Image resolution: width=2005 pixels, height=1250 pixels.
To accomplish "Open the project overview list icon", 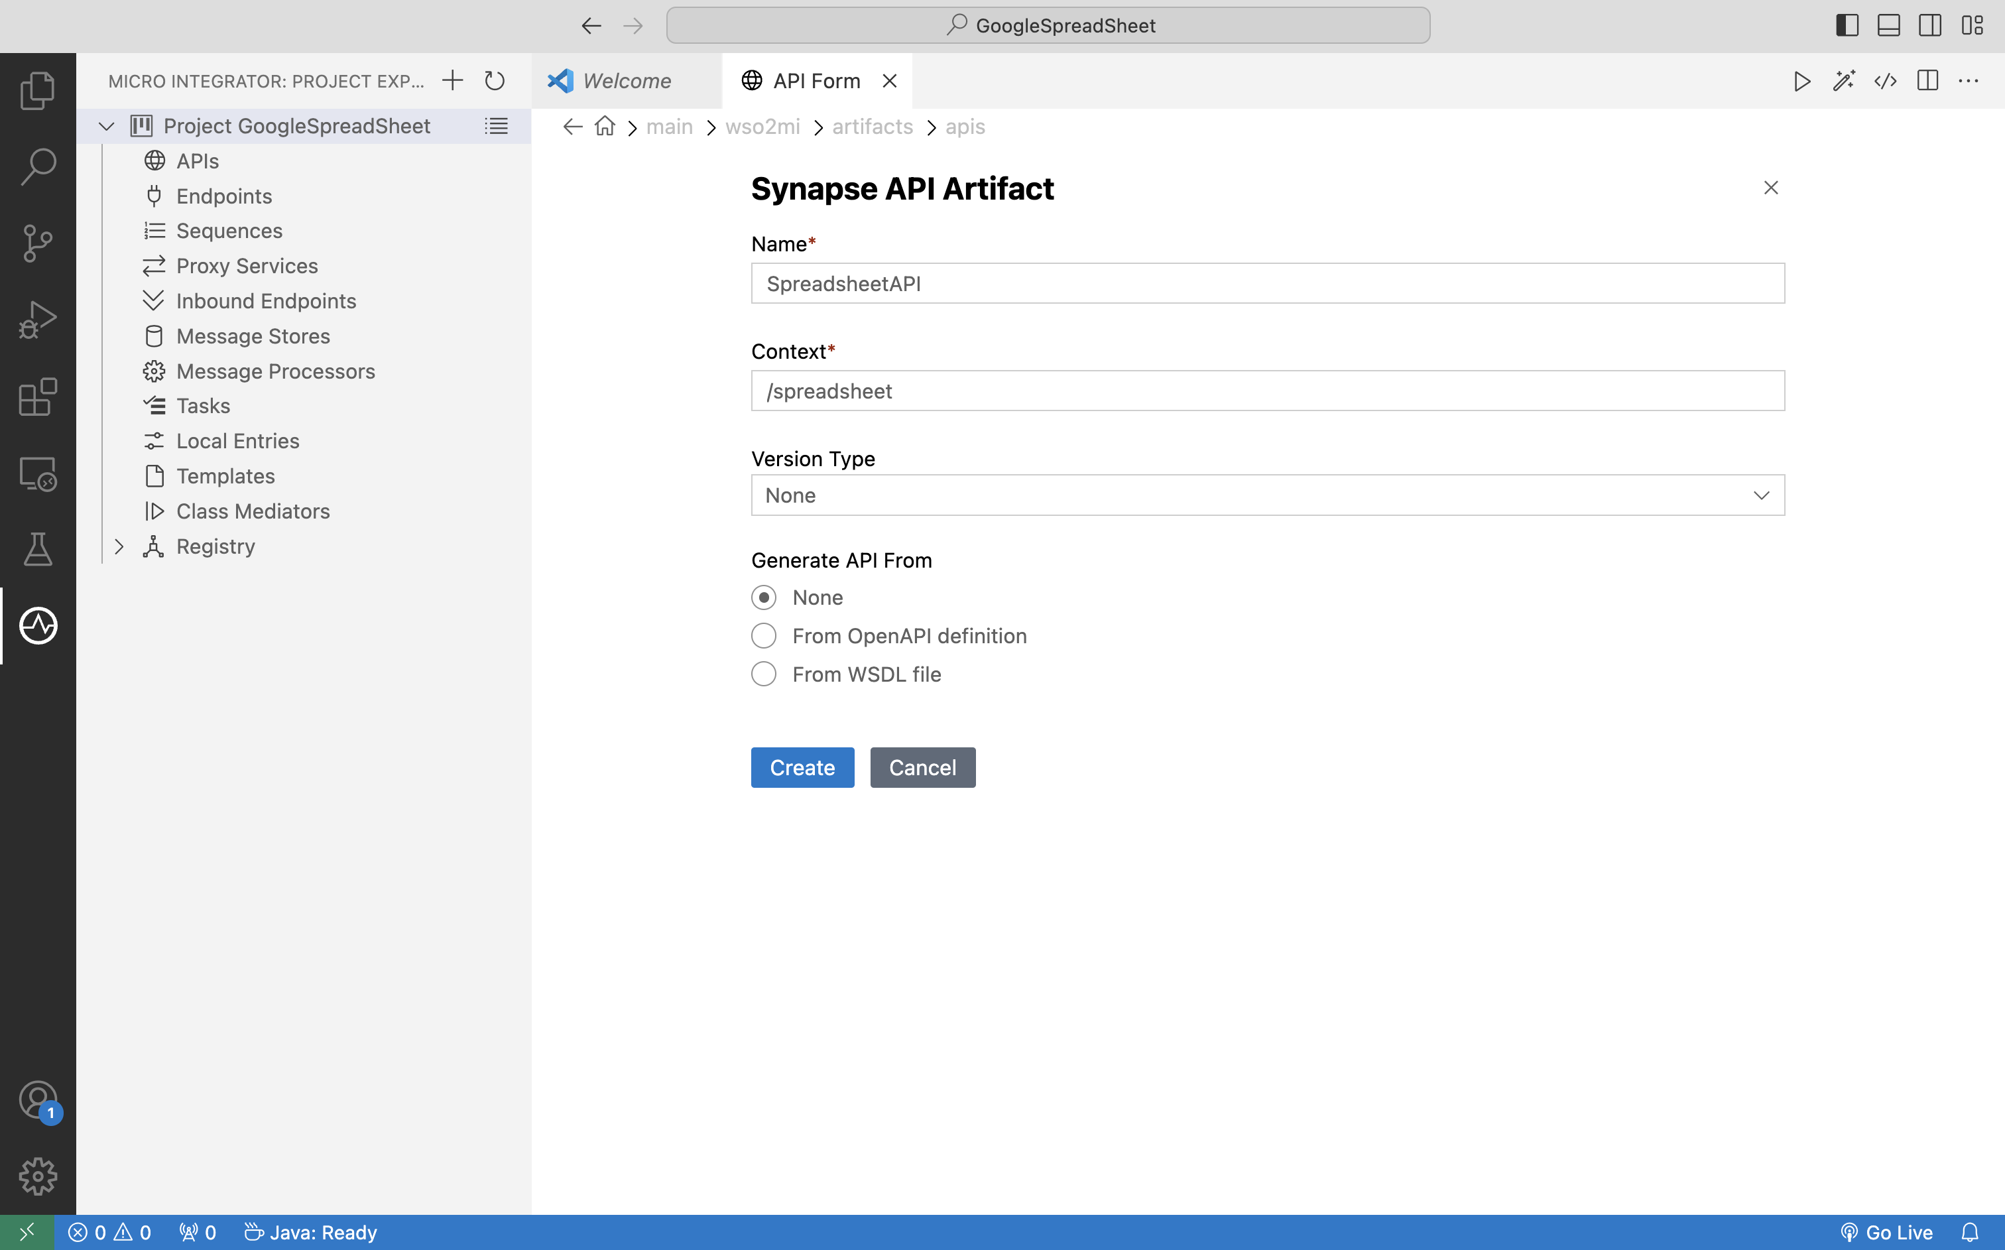I will pyautogui.click(x=496, y=125).
